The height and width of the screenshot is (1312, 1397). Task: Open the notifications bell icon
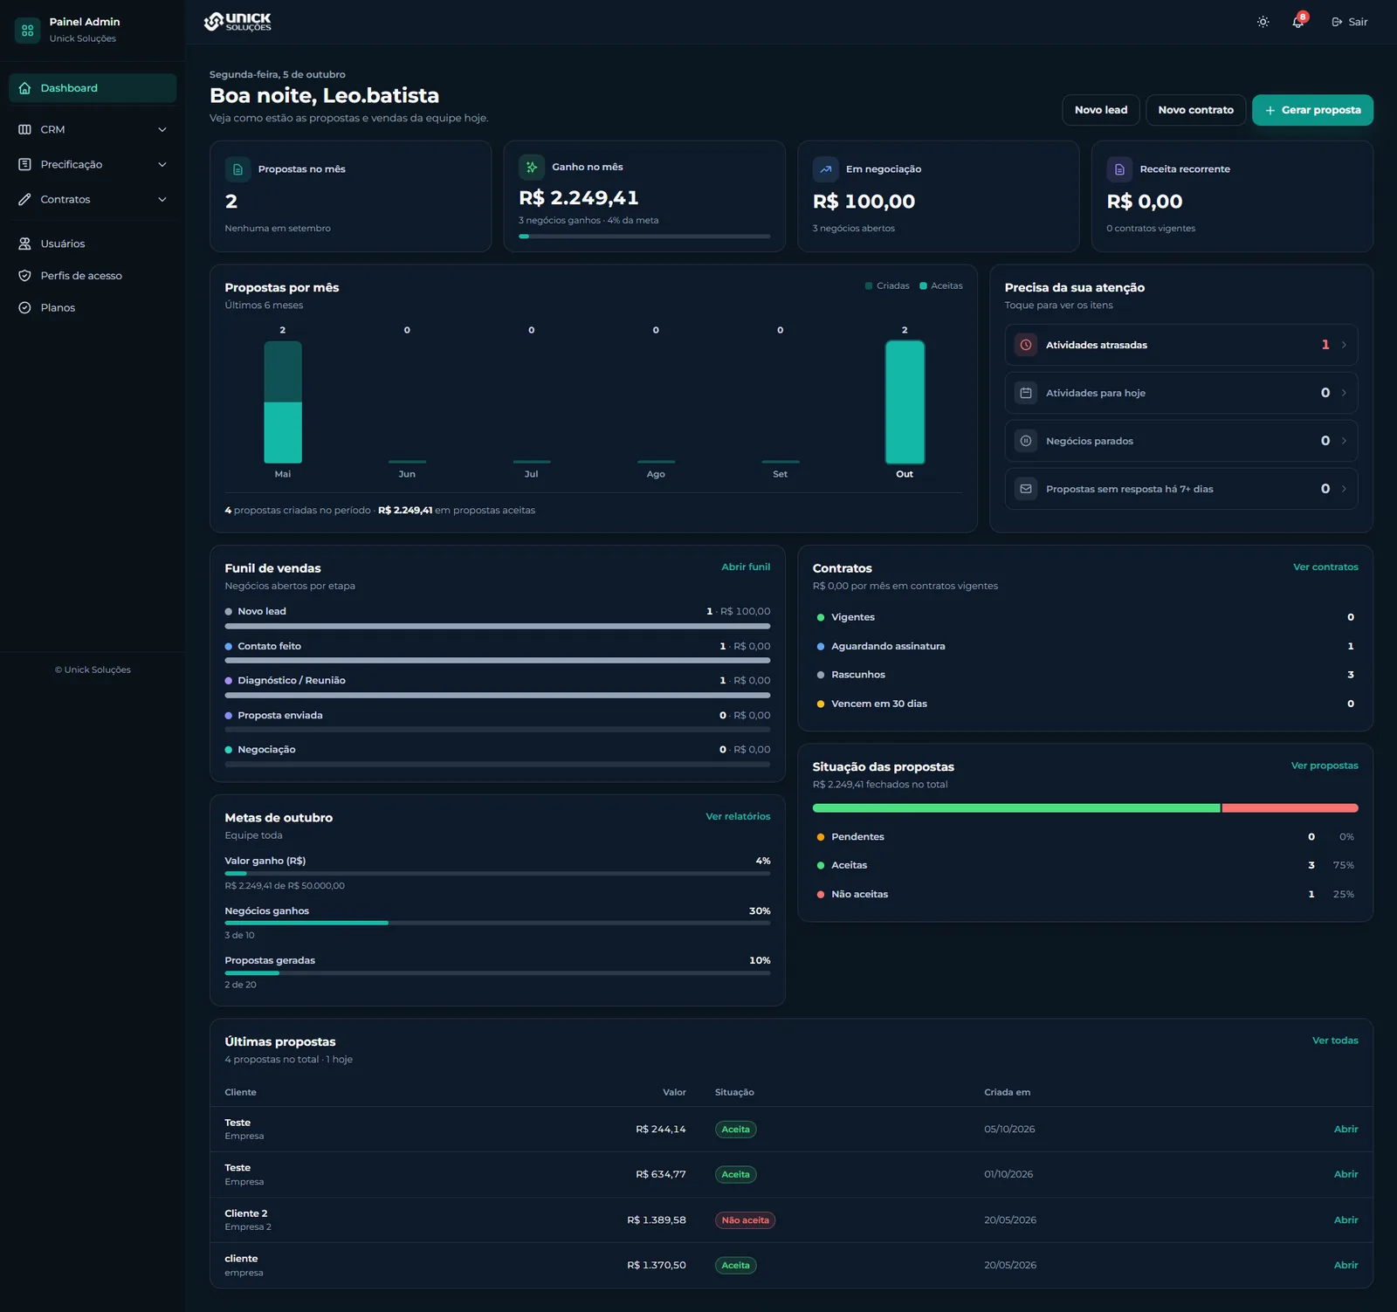pos(1298,22)
